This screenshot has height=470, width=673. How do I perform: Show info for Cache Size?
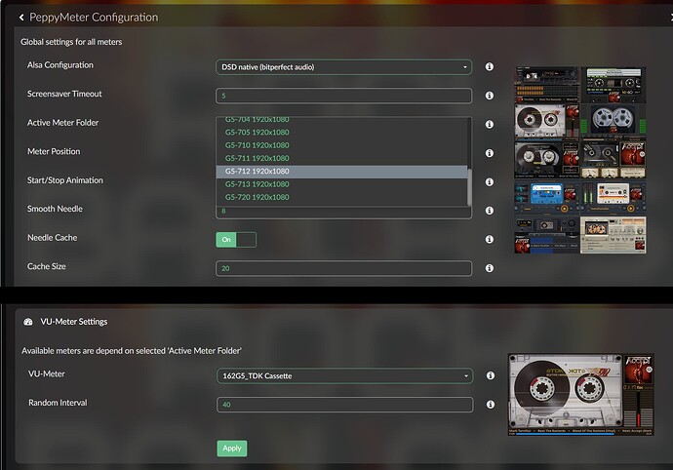click(x=490, y=268)
